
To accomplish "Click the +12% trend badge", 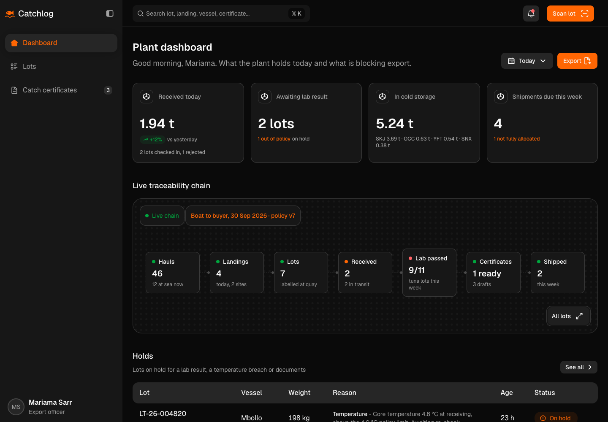I will coord(152,140).
